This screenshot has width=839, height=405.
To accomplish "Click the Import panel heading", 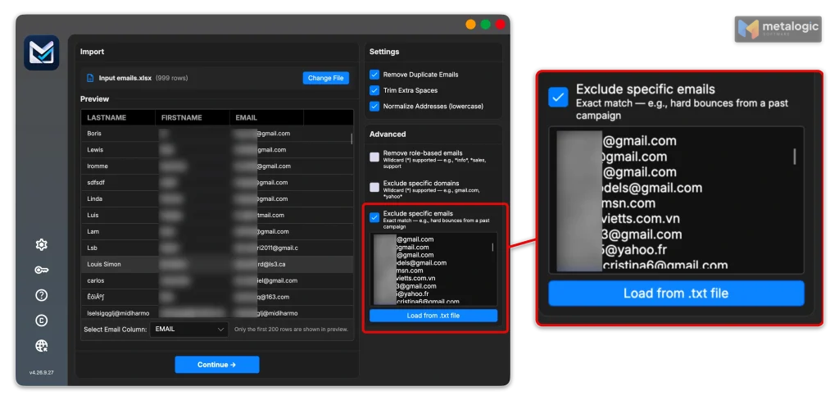I will pos(92,52).
